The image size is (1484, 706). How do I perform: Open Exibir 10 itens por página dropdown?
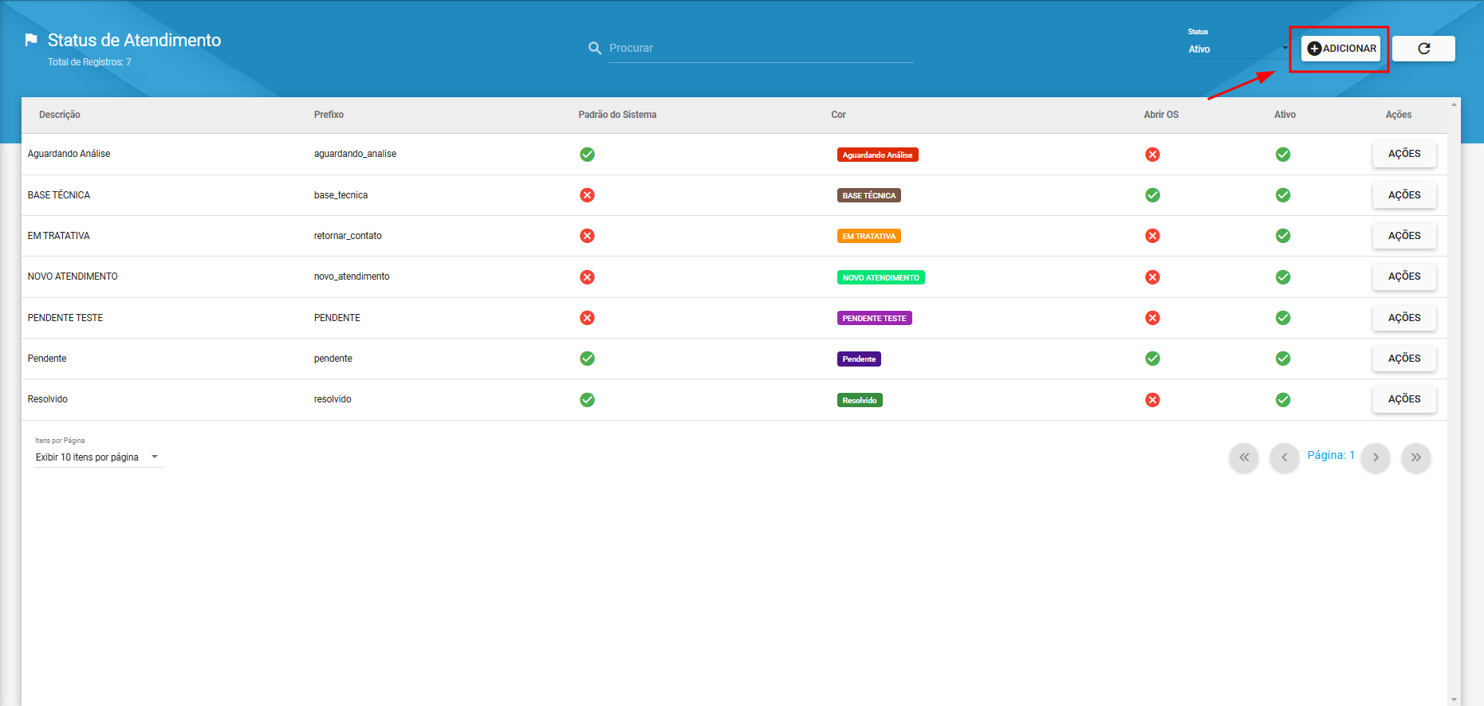point(98,457)
